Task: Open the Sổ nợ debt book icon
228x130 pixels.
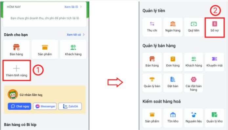Action: pyautogui.click(x=215, y=27)
